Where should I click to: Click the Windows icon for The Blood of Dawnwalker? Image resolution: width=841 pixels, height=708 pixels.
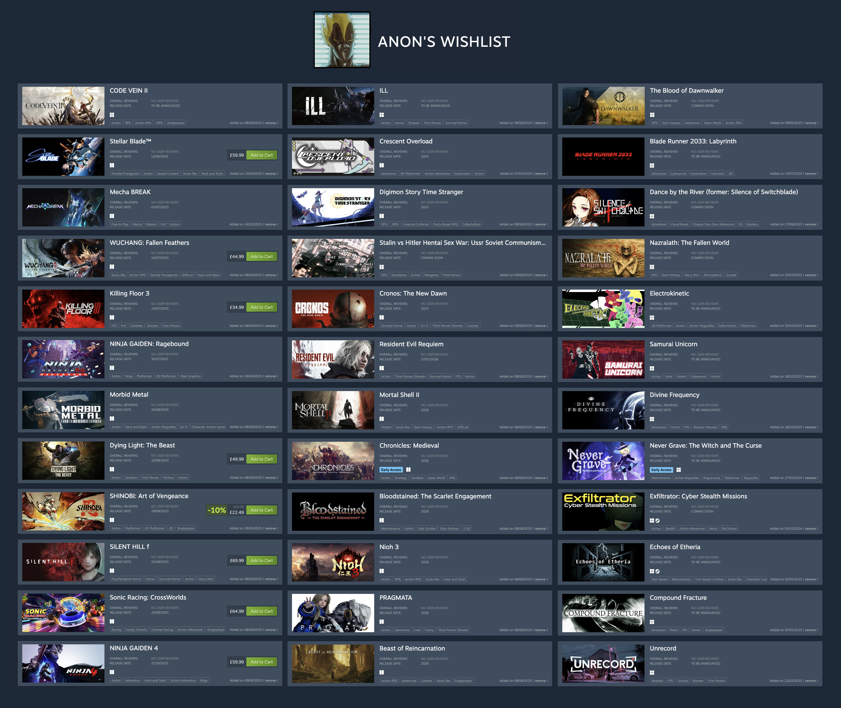point(652,115)
